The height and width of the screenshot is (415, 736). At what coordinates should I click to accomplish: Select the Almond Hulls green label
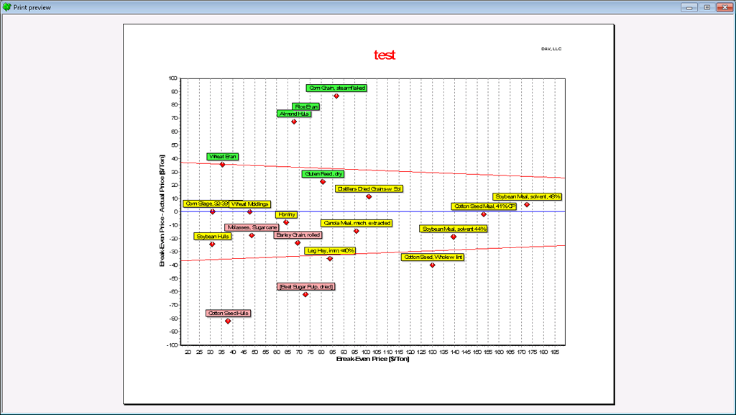(x=294, y=114)
